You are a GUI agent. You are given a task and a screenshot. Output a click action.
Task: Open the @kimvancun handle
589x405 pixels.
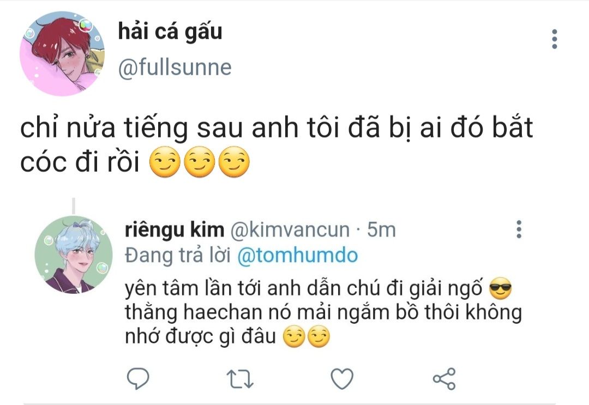click(x=291, y=230)
